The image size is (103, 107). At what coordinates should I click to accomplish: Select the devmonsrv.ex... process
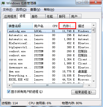[x=49, y=67]
